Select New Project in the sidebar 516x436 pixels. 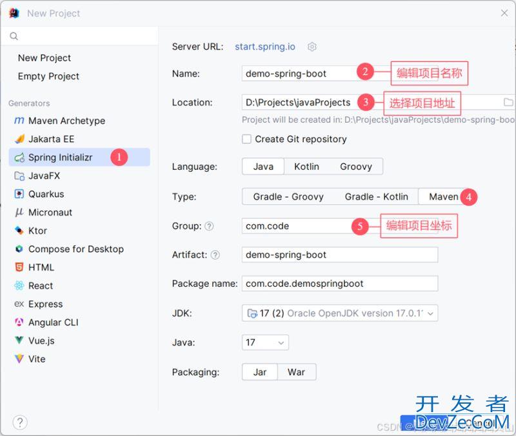coord(45,58)
